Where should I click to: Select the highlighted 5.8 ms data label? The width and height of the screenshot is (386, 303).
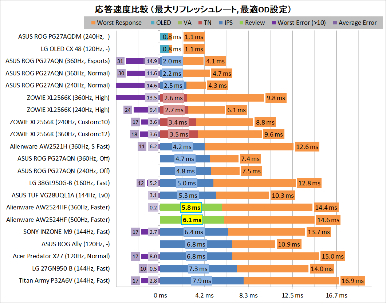point(191,208)
